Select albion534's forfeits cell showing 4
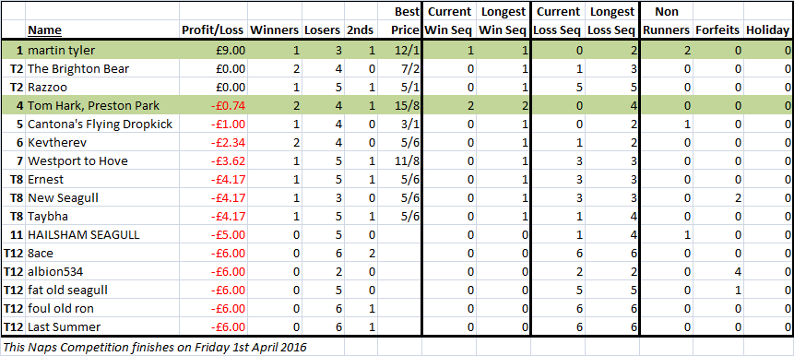794x356 pixels. (x=717, y=272)
